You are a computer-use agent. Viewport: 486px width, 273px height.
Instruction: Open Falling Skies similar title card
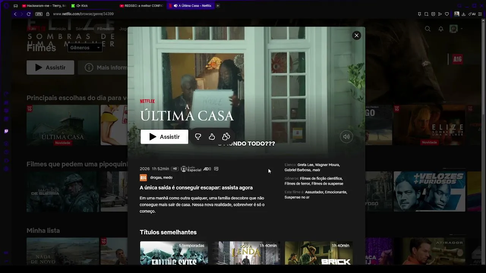point(174,253)
